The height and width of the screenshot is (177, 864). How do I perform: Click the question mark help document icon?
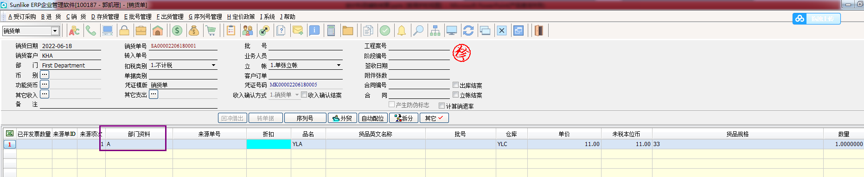[x=281, y=31]
